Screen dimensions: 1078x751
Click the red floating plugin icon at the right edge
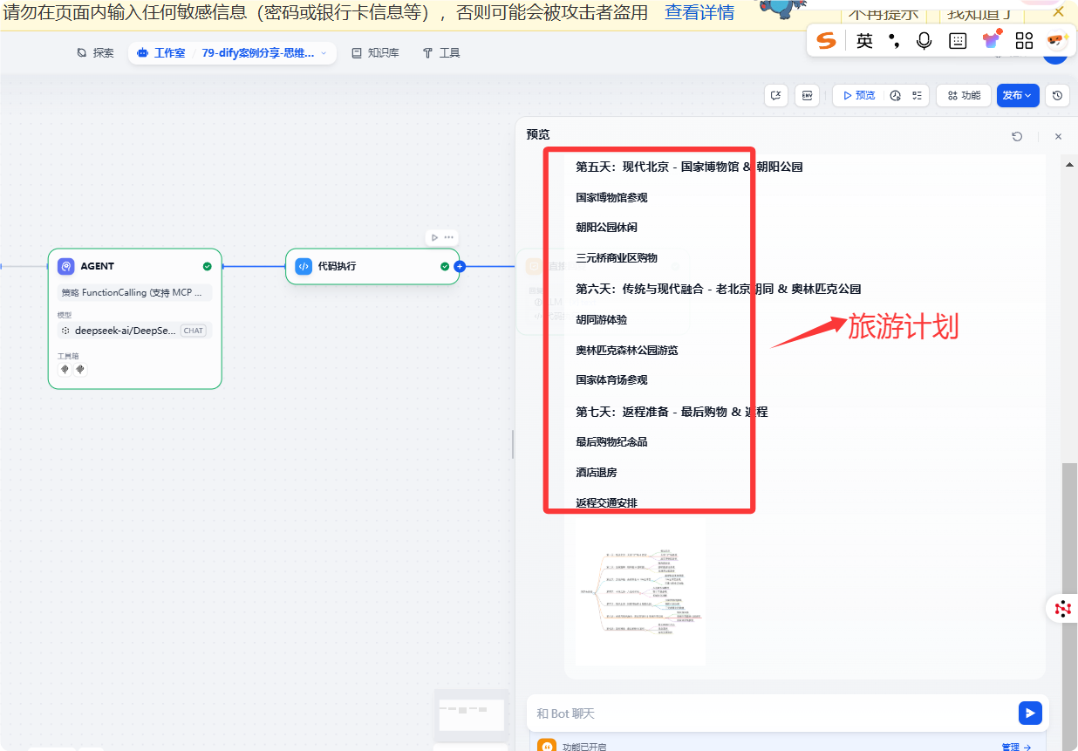pyautogui.click(x=1062, y=609)
